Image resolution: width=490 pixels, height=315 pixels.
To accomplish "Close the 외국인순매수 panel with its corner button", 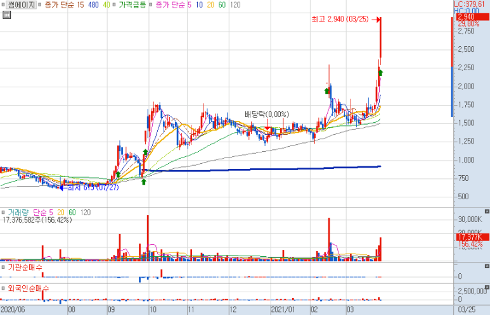I will [487, 287].
